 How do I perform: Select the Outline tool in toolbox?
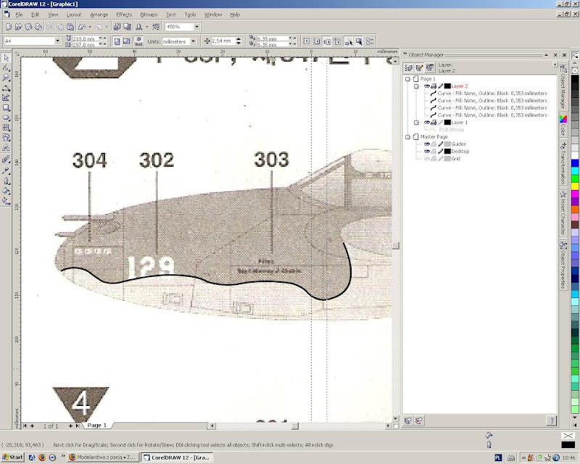[7, 181]
